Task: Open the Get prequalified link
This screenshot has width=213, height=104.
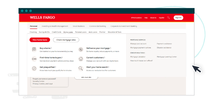Action: 48,67
